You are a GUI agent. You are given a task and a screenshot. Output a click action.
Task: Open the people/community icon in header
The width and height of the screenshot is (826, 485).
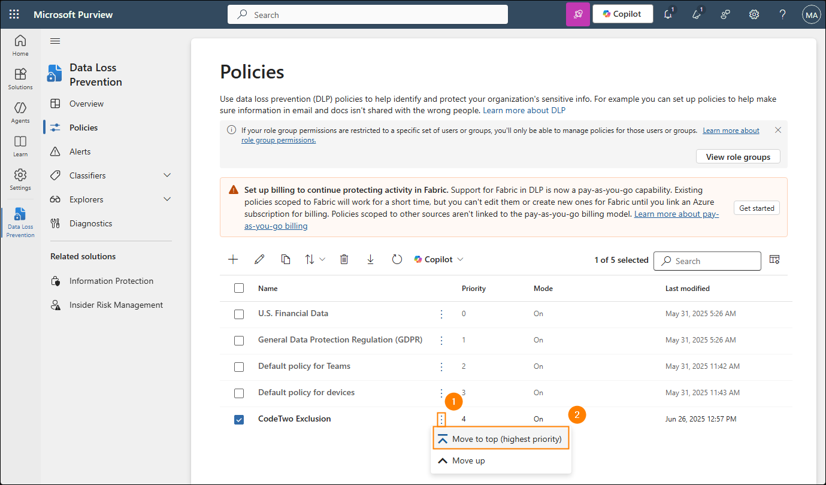click(725, 14)
